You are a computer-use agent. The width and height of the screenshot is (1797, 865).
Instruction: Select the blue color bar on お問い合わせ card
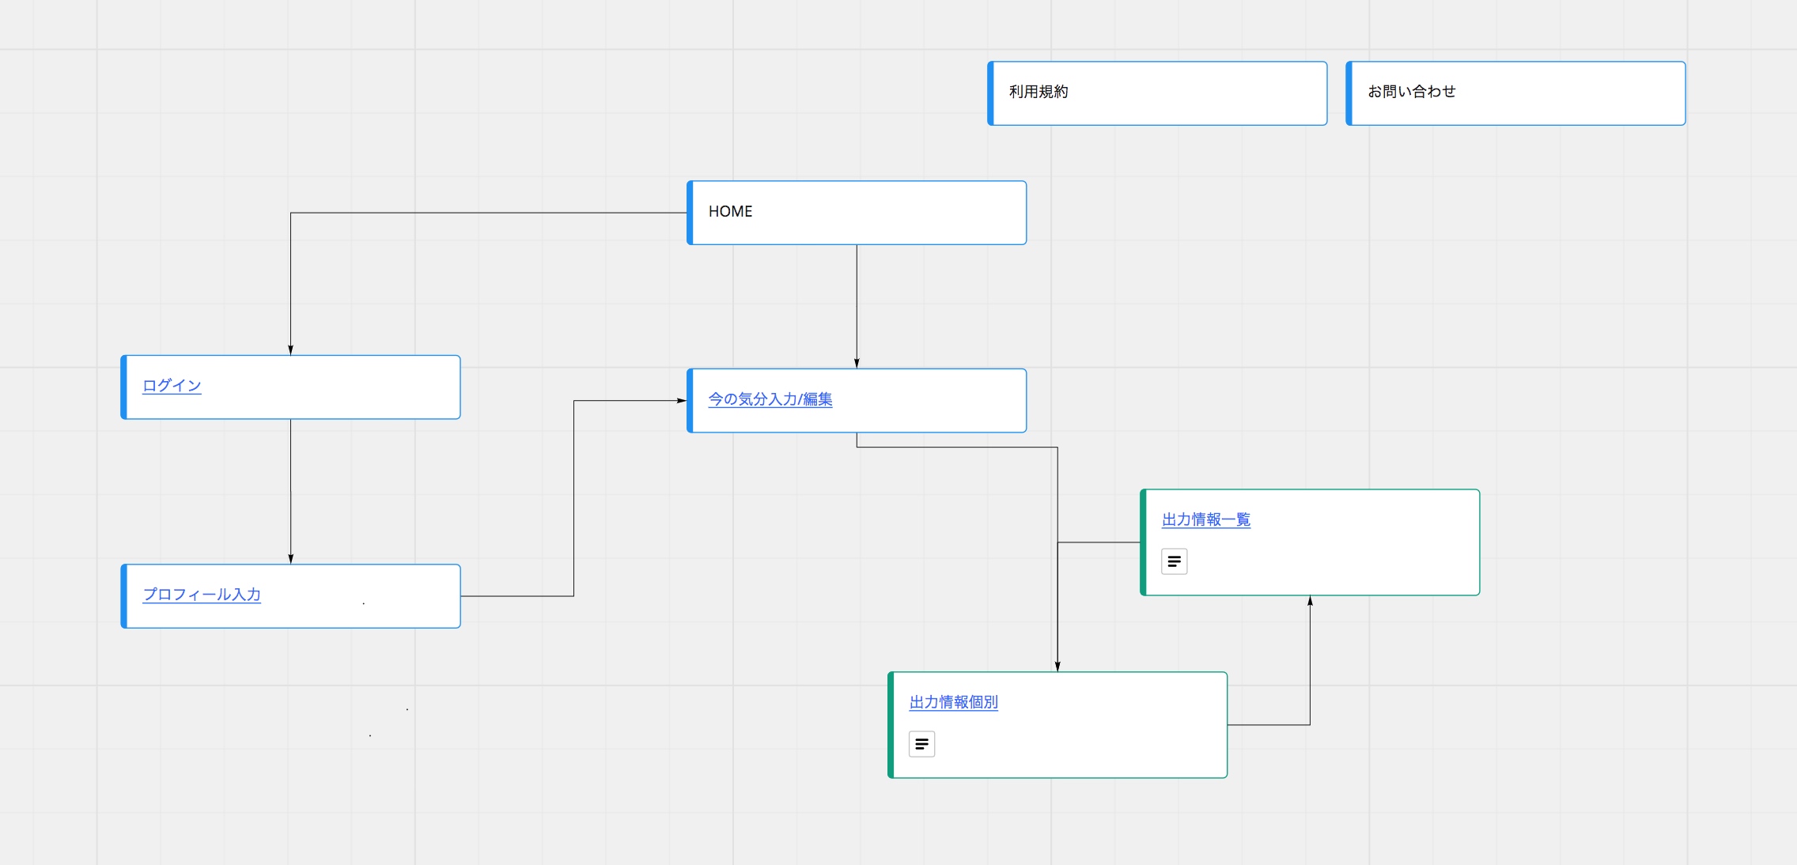pyautogui.click(x=1349, y=93)
